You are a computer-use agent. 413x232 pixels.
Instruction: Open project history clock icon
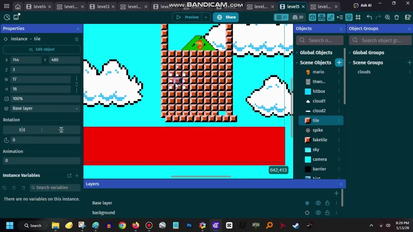pos(7,17)
